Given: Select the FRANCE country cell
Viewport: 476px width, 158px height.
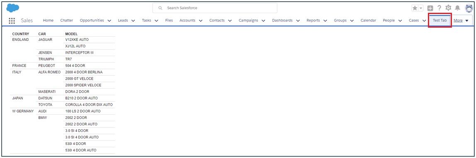Looking at the screenshot, I should click(x=19, y=66).
